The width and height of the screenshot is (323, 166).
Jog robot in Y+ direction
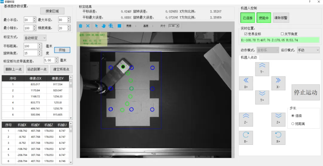262,97
